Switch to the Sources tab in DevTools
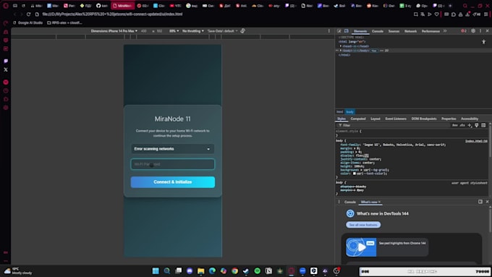Image resolution: width=492 pixels, height=277 pixels. coord(394,31)
